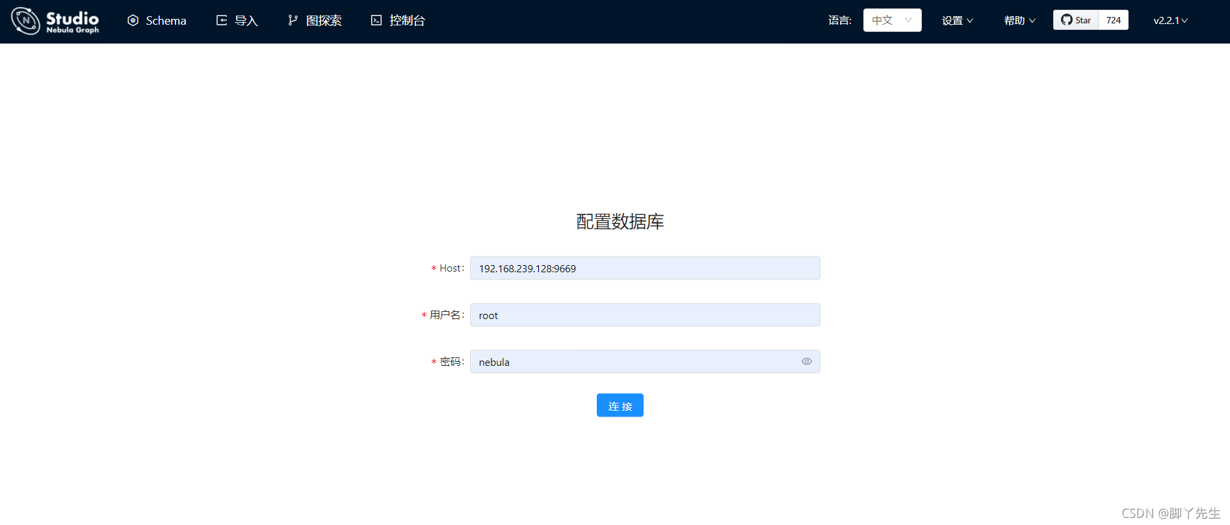This screenshot has width=1230, height=525.
Task: Click the GitHub Star button
Action: coord(1076,20)
